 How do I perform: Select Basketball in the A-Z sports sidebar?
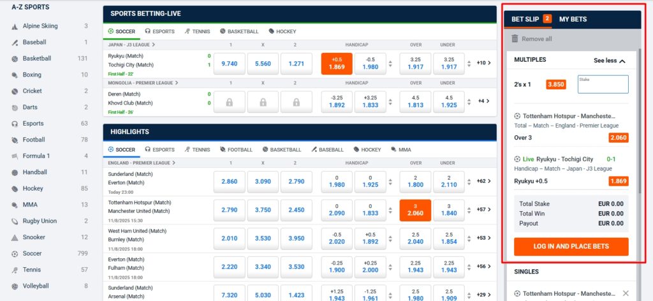pos(50,58)
